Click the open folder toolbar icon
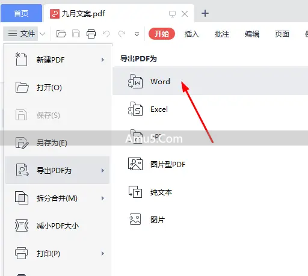 61,34
